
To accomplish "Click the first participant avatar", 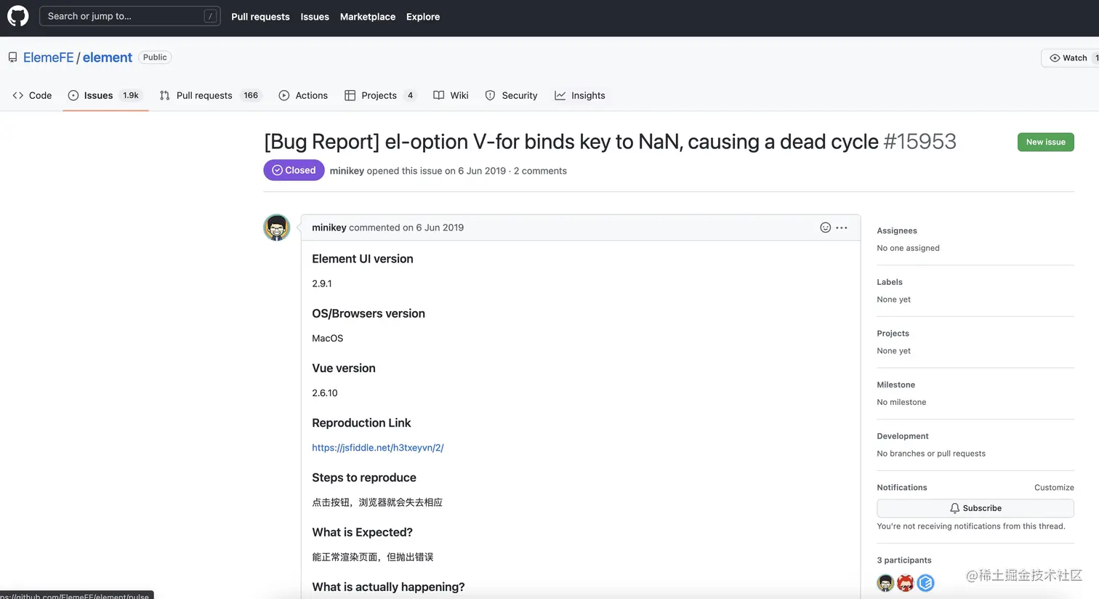I will point(885,582).
